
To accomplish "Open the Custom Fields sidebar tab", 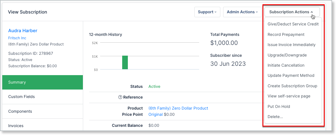I will (21, 97).
